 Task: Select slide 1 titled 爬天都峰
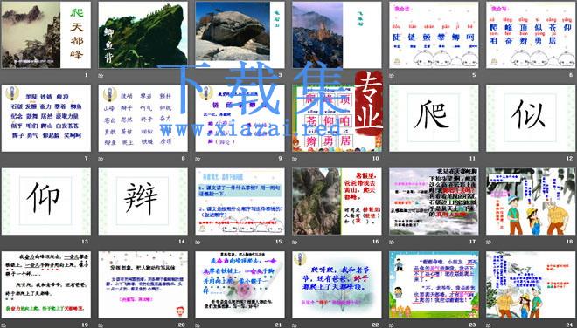(x=46, y=35)
